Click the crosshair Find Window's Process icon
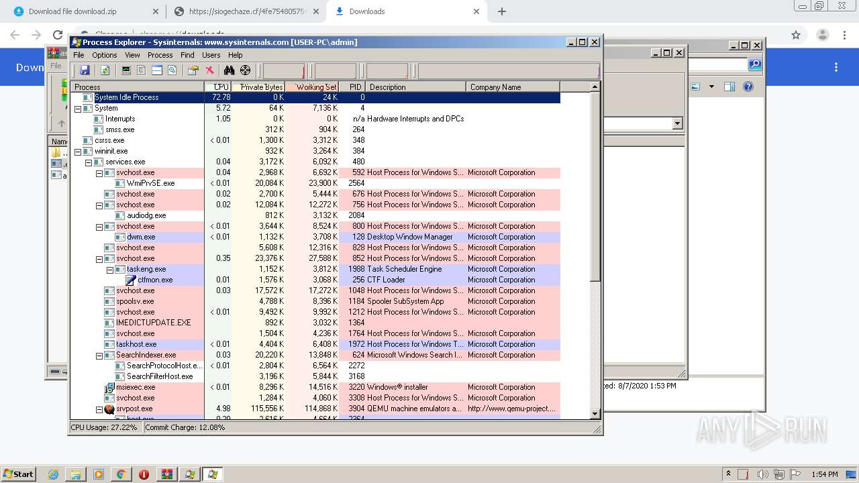The height and width of the screenshot is (483, 859). 245,70
